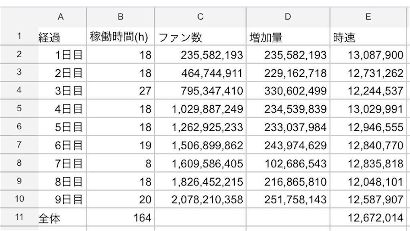Select the cell containing 3日目

point(62,90)
